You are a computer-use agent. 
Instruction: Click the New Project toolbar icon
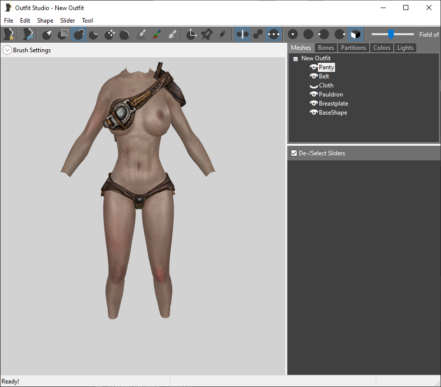pyautogui.click(x=9, y=34)
